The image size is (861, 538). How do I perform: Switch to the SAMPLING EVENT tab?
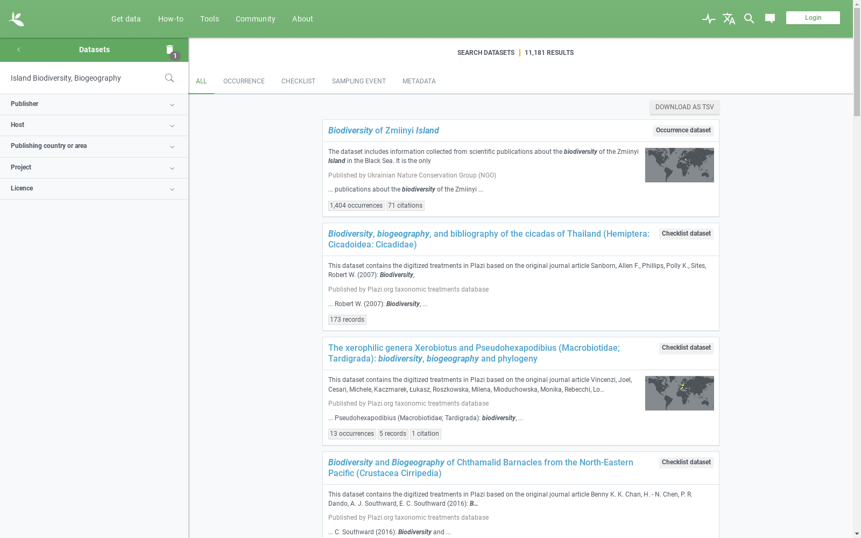358,81
